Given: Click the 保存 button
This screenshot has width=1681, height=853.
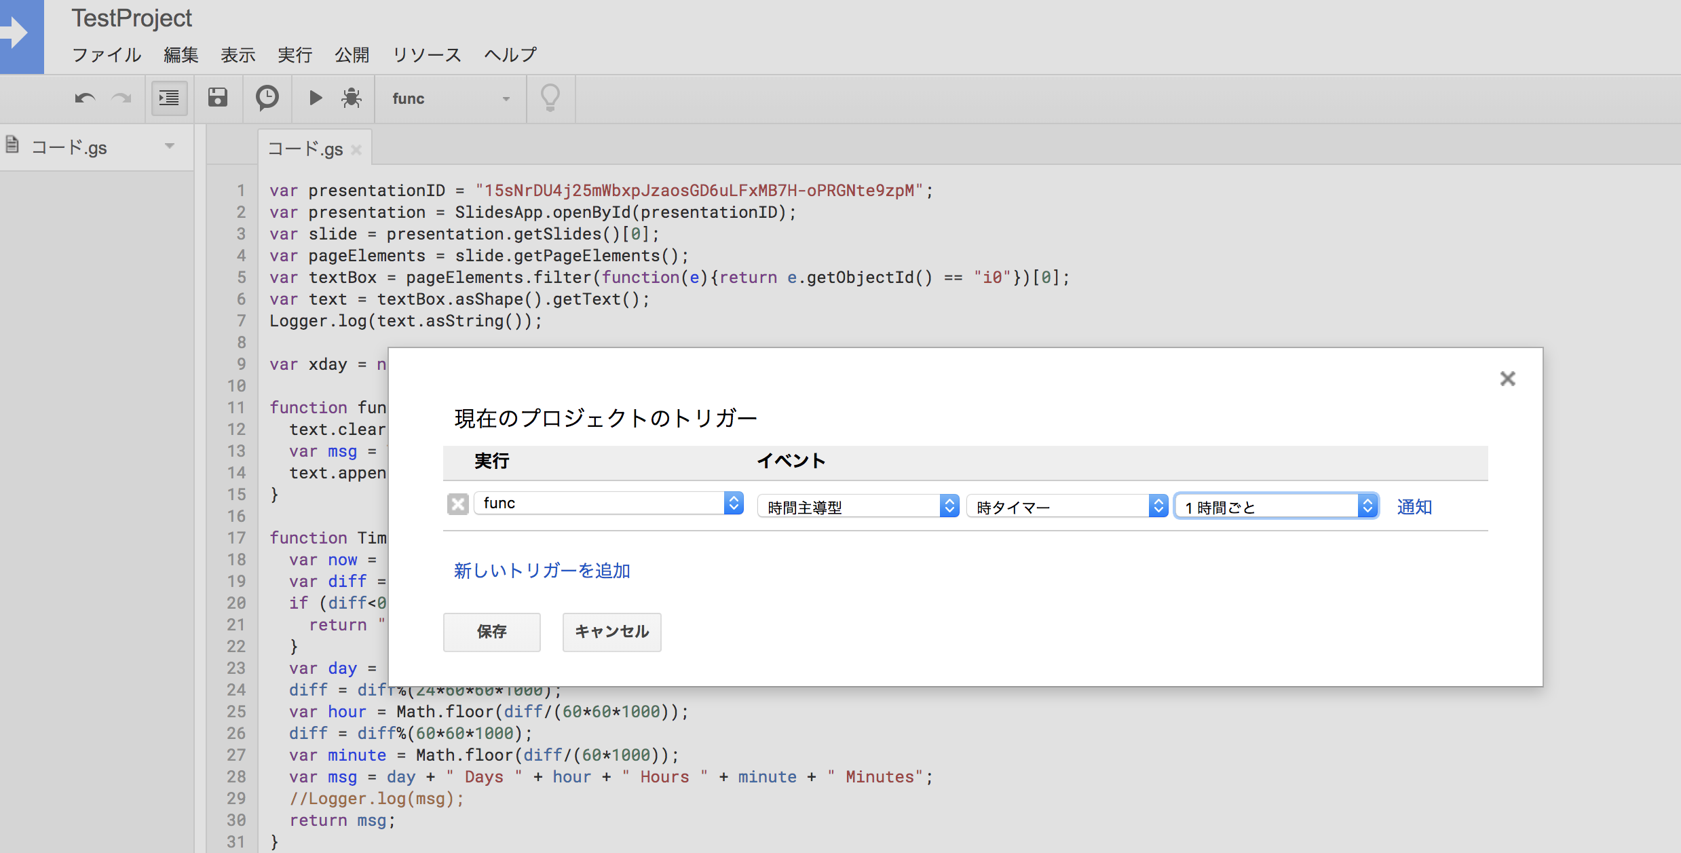Looking at the screenshot, I should [492, 632].
